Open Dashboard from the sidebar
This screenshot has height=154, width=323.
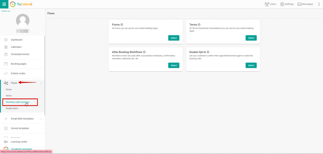click(16, 40)
